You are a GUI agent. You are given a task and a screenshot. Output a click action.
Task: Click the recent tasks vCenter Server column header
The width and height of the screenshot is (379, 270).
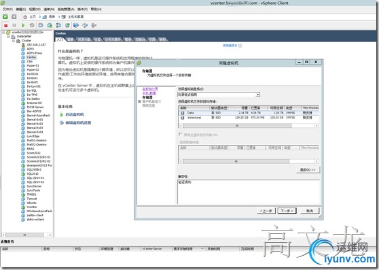(x=156, y=249)
